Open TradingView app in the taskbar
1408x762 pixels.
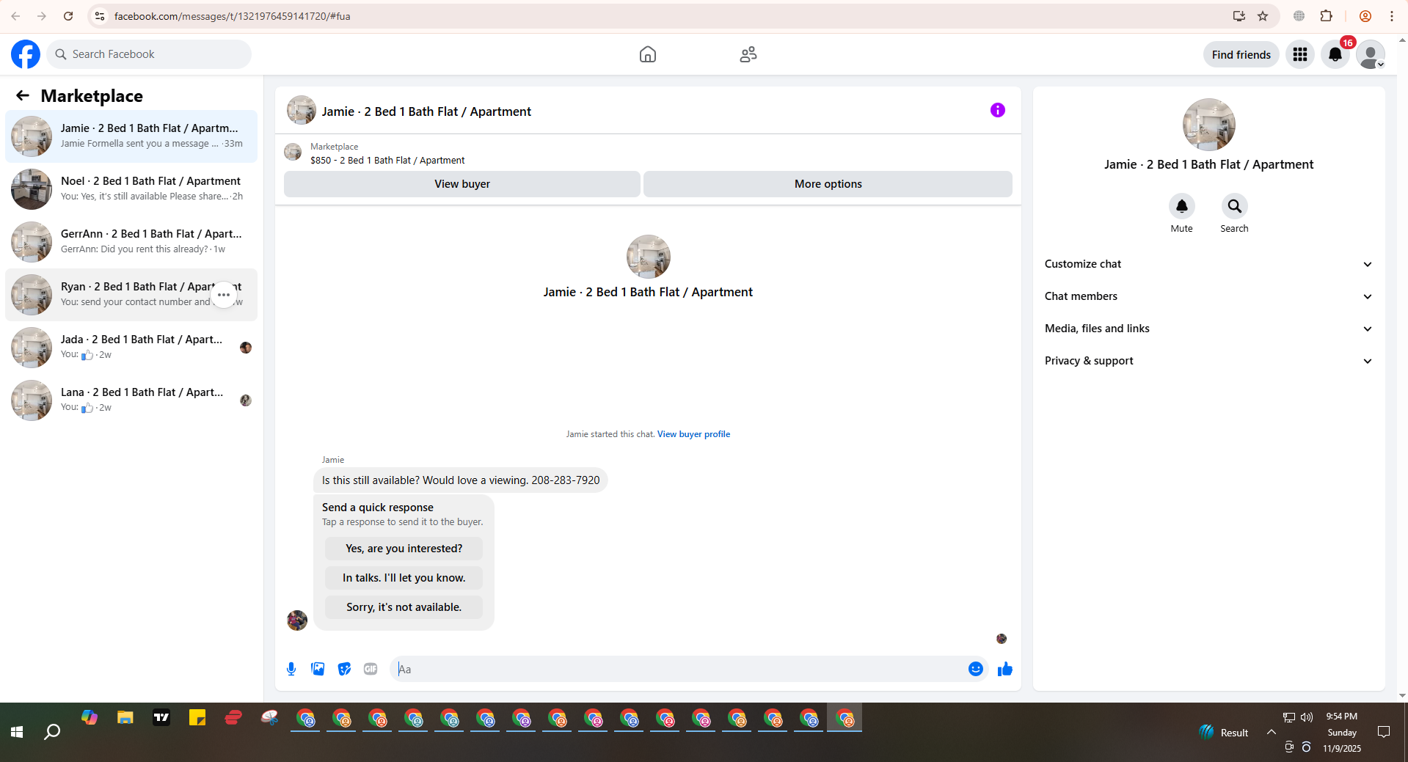click(x=161, y=718)
